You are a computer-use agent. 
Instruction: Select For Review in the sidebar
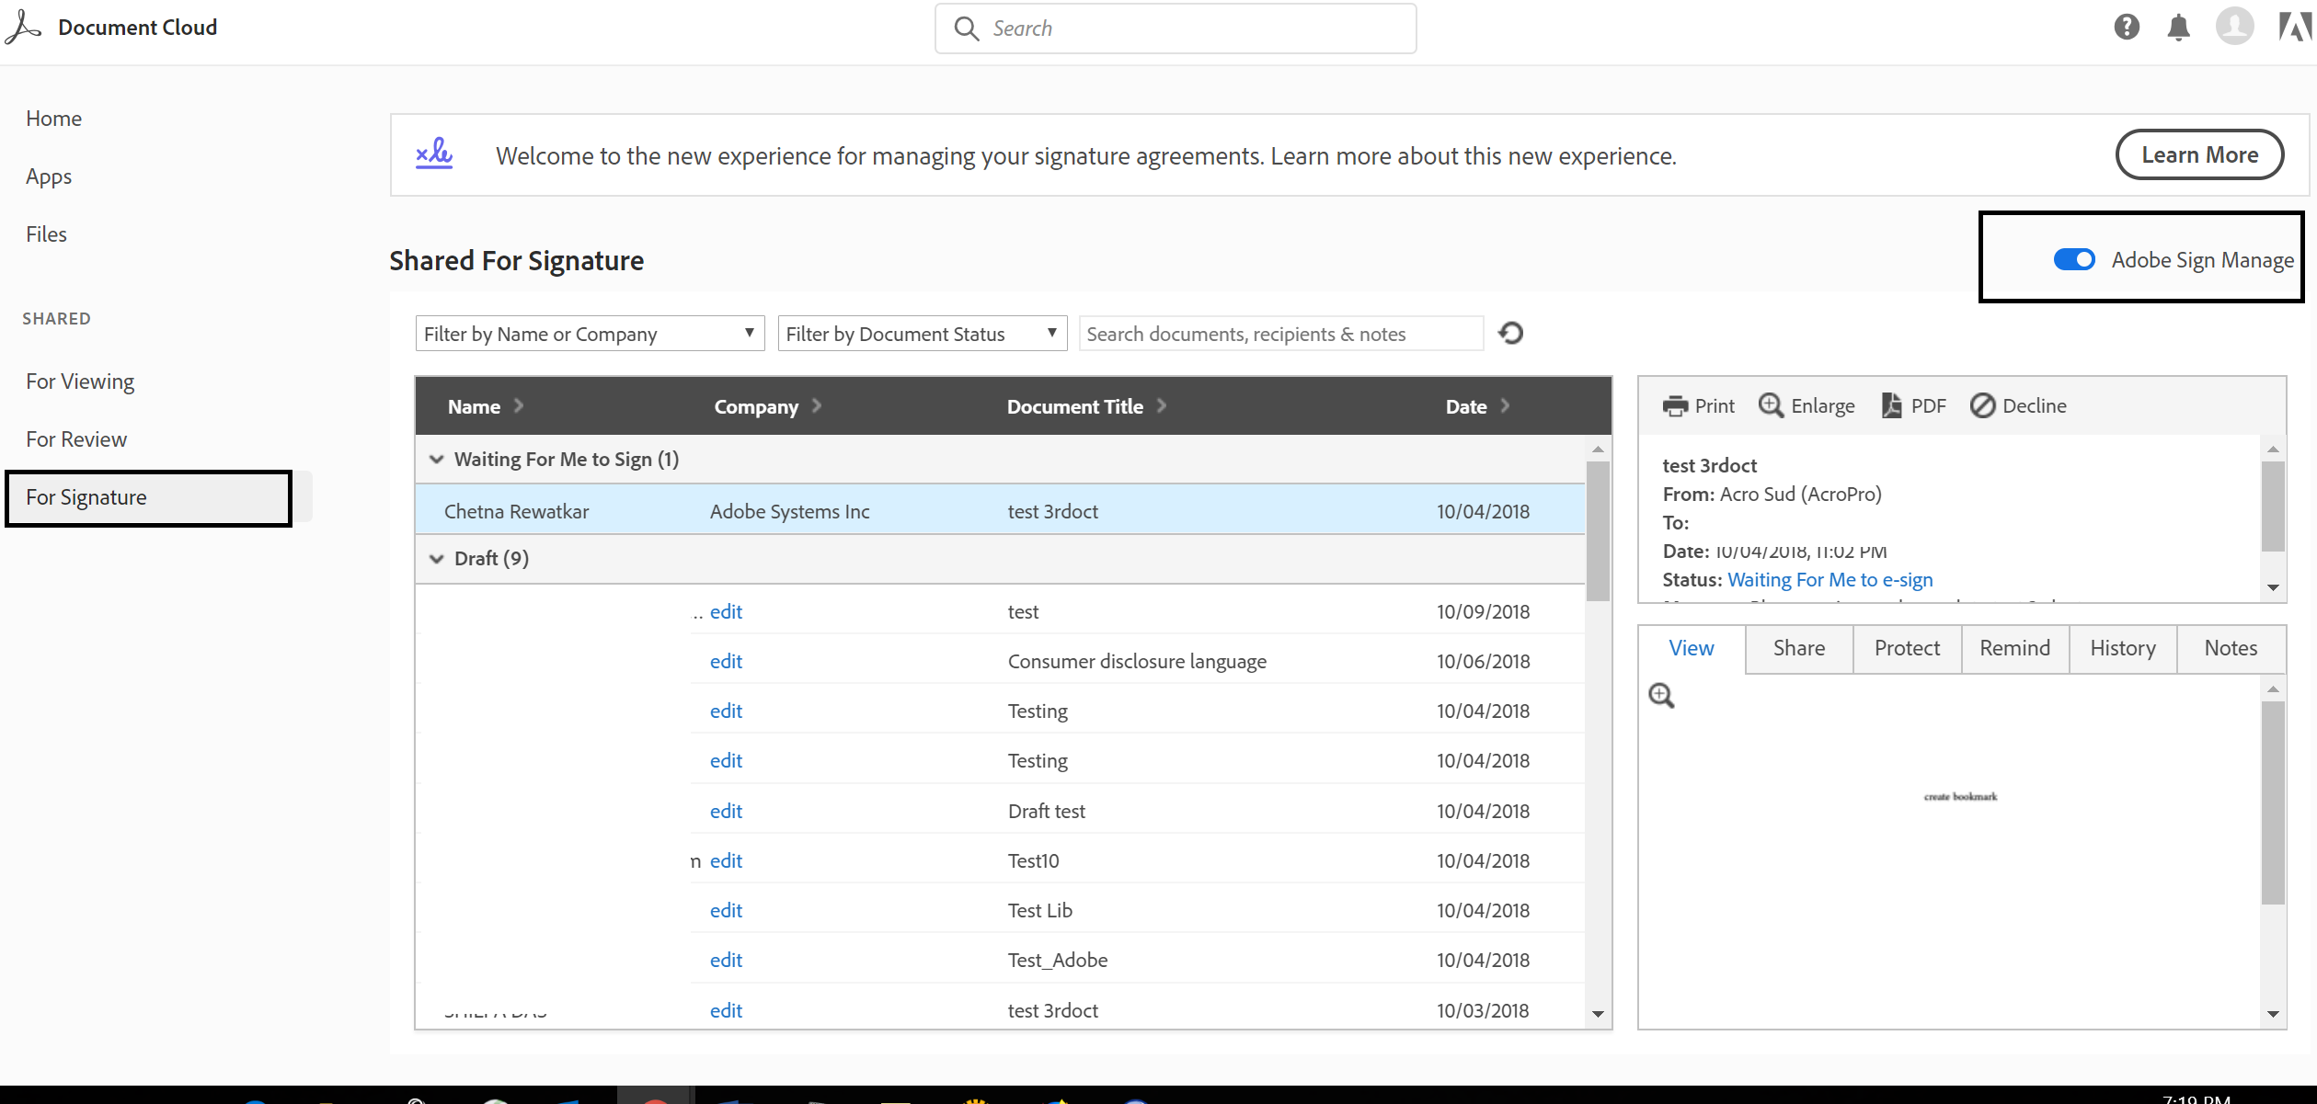pos(76,438)
